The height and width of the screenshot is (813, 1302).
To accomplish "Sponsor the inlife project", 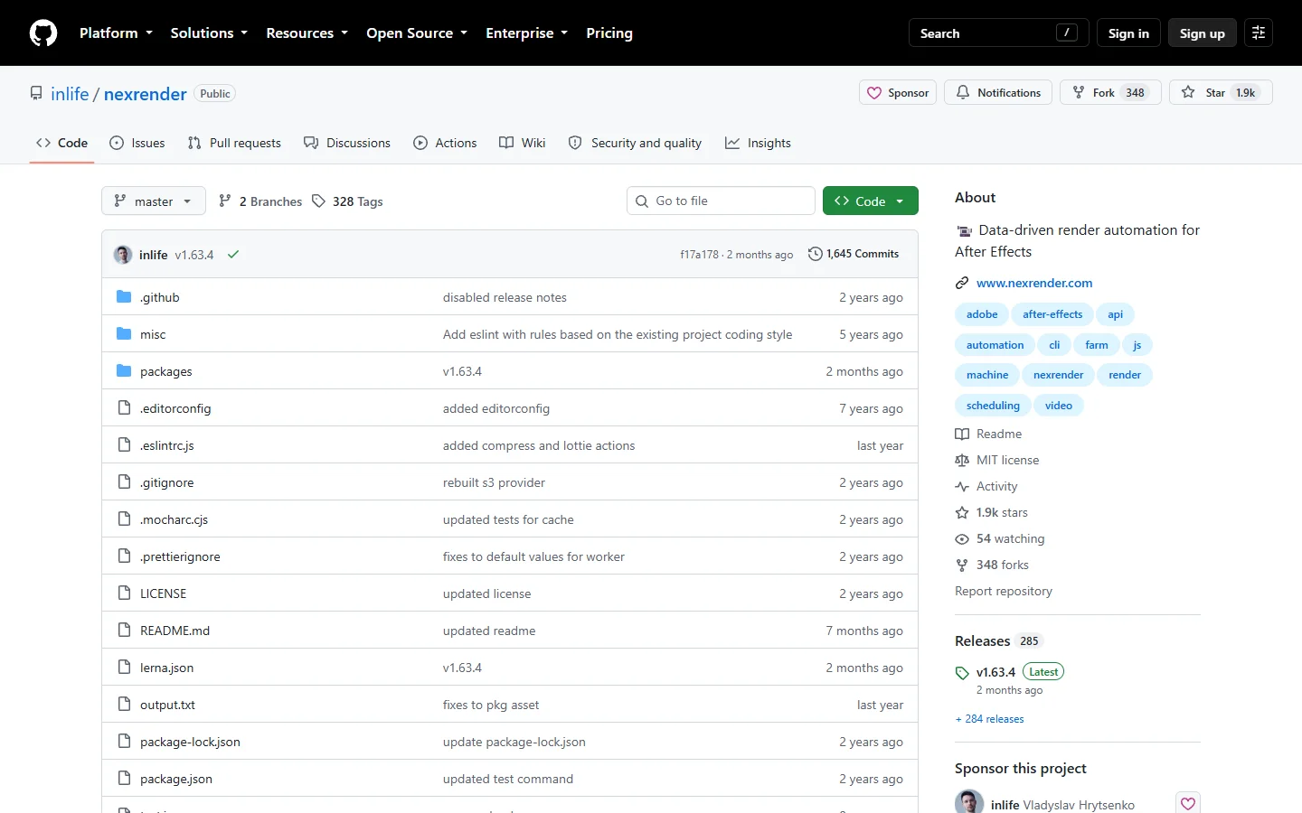I will (x=898, y=93).
